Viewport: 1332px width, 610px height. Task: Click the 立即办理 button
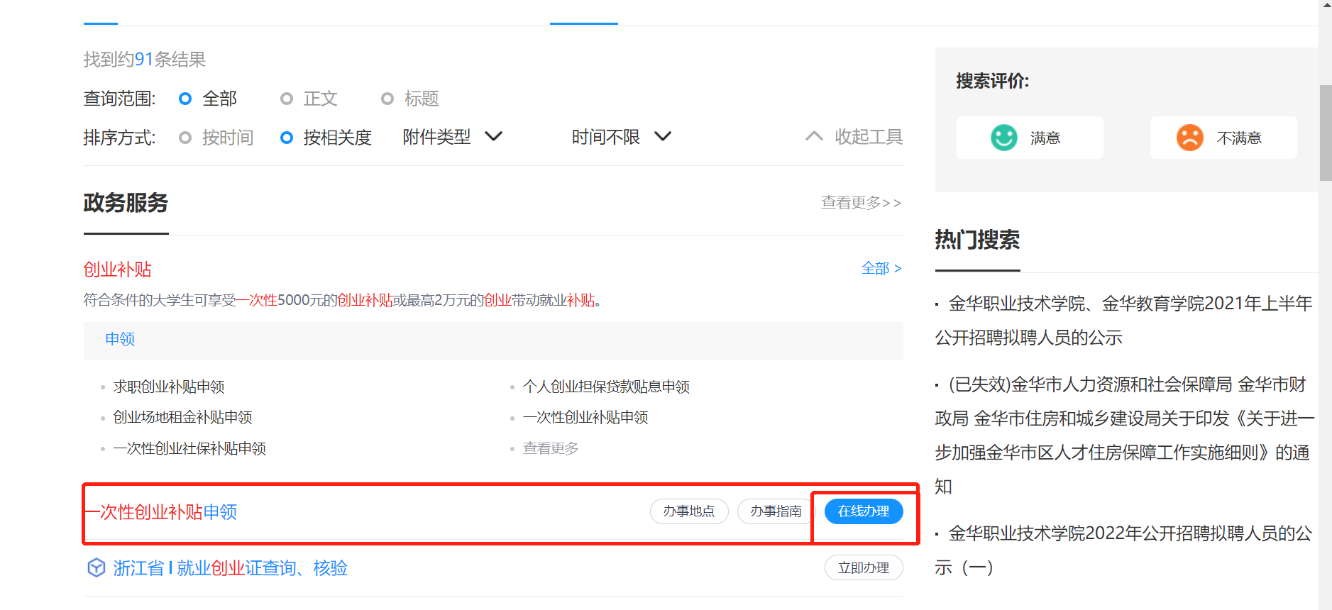(864, 567)
